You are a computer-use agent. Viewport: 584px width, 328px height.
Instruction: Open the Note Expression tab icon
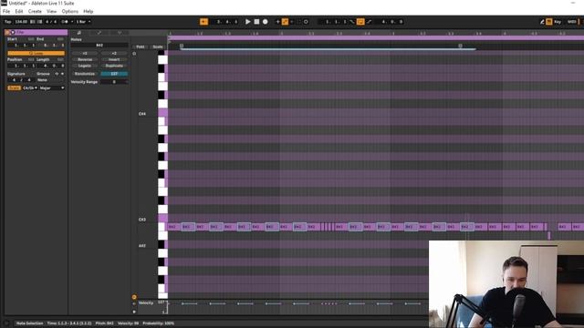click(120, 33)
